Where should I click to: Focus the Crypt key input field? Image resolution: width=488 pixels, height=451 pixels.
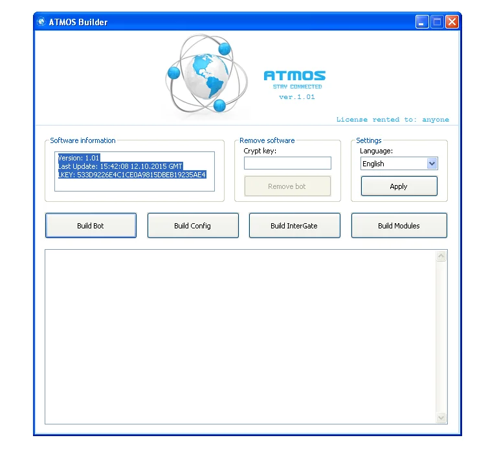(x=287, y=163)
